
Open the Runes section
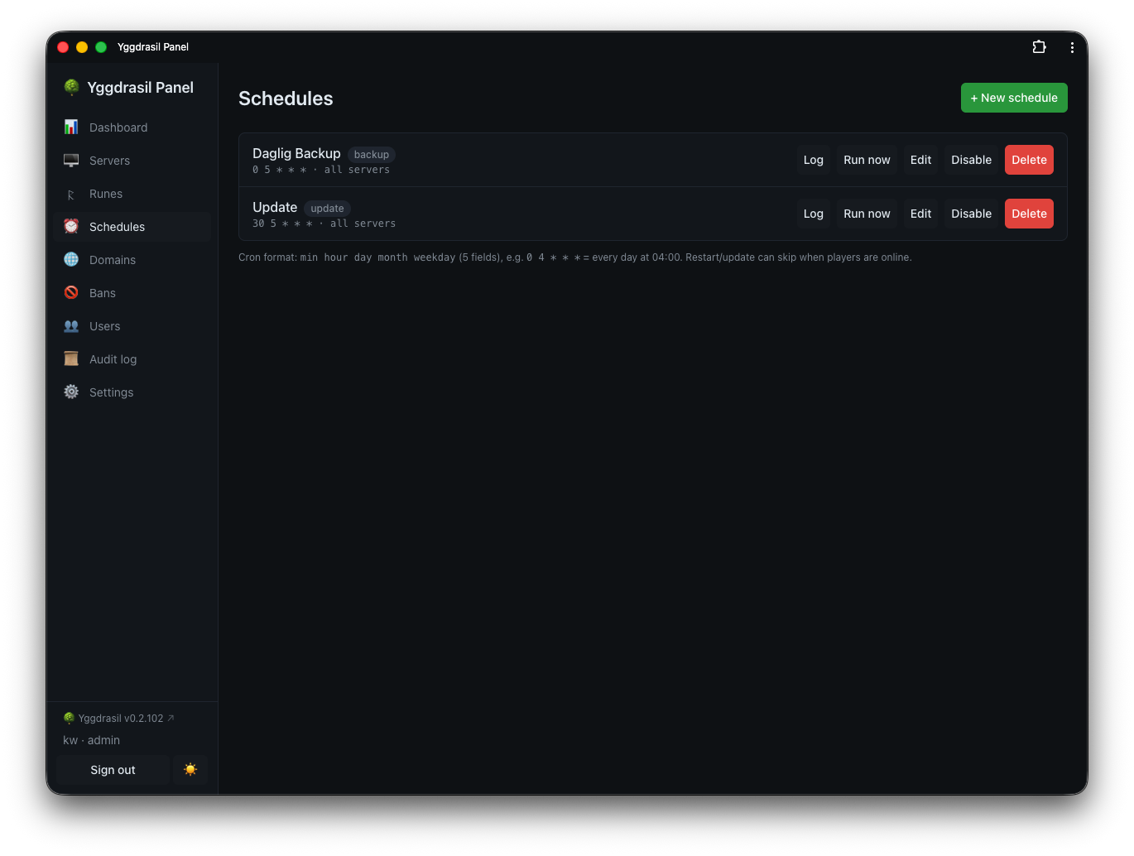[x=132, y=194]
